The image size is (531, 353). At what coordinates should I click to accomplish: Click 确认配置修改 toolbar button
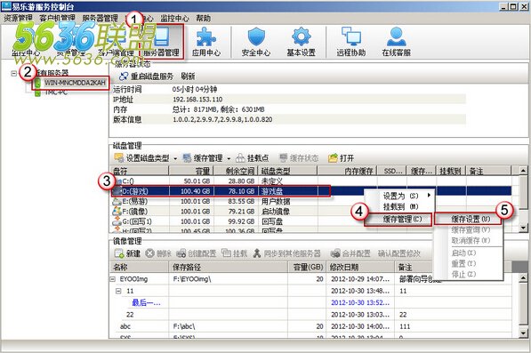399,253
